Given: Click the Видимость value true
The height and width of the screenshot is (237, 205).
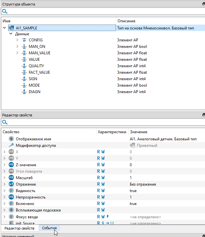Looking at the screenshot, I should coord(133,191).
